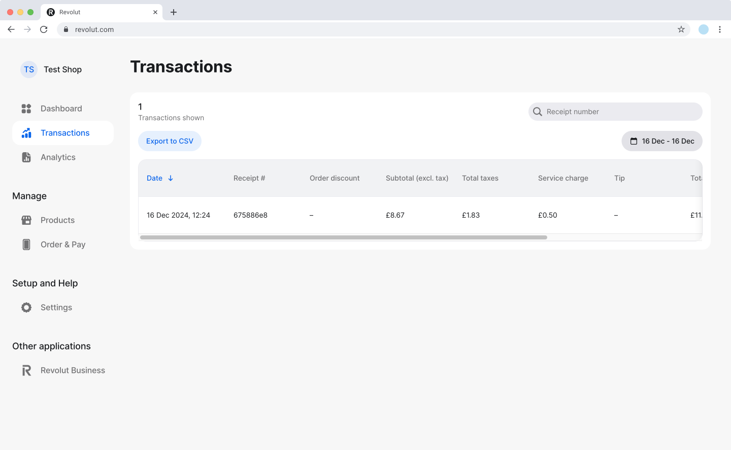
Task: Click the Service charge column header
Action: coord(563,178)
